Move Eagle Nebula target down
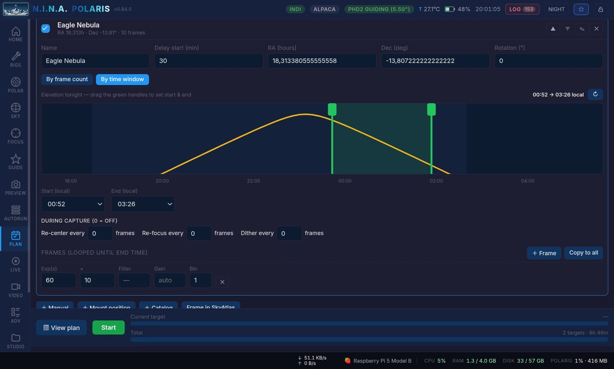The height and width of the screenshot is (369, 614). [x=567, y=29]
